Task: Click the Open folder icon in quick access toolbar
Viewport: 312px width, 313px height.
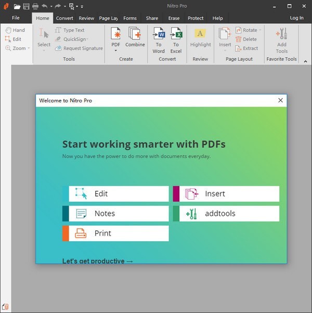Action: tap(17, 6)
